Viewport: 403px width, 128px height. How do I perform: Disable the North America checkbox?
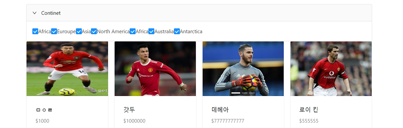pos(94,31)
